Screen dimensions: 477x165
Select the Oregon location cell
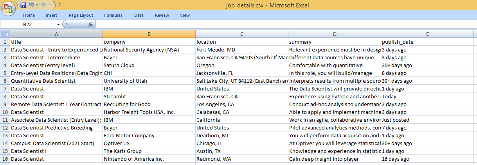(241, 65)
